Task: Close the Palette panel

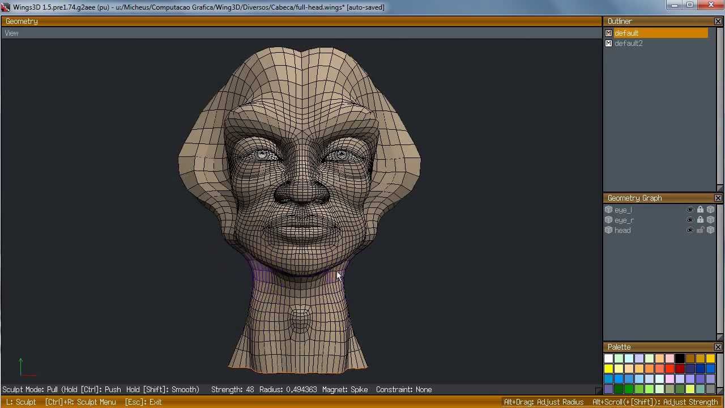Action: pyautogui.click(x=718, y=347)
